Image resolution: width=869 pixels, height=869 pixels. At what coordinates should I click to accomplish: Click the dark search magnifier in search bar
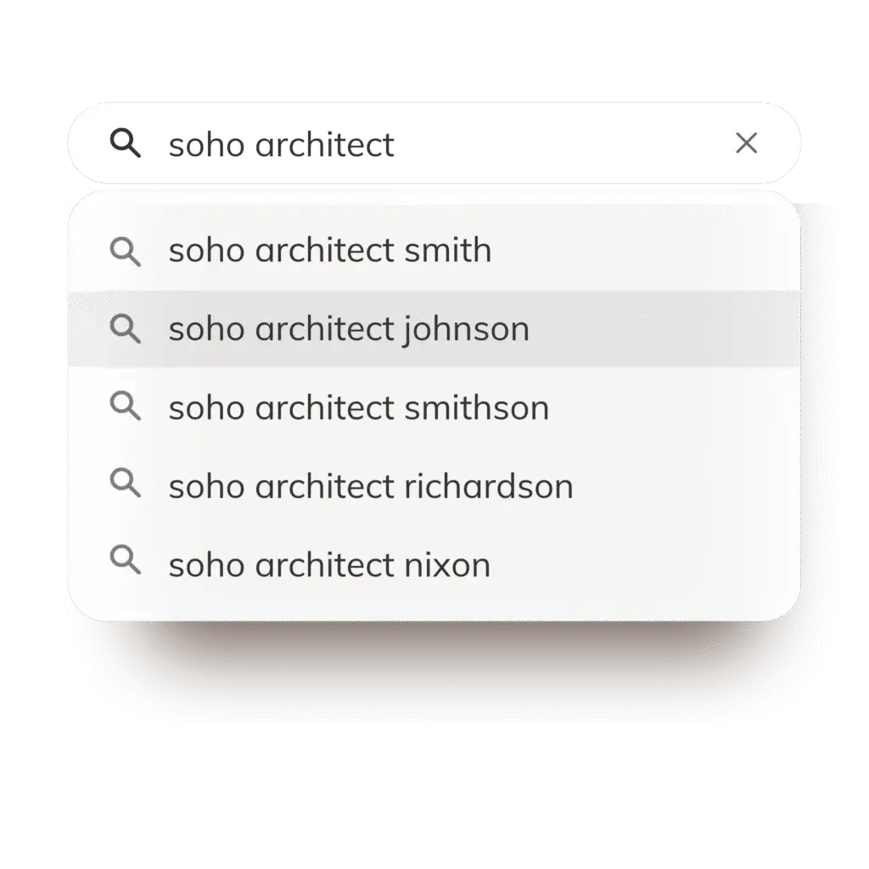(126, 143)
